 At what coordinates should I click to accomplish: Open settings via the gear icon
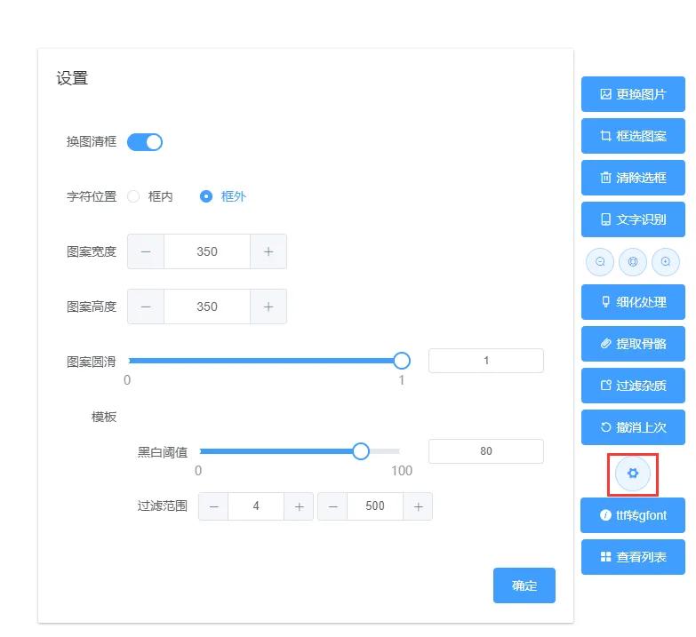tap(633, 474)
